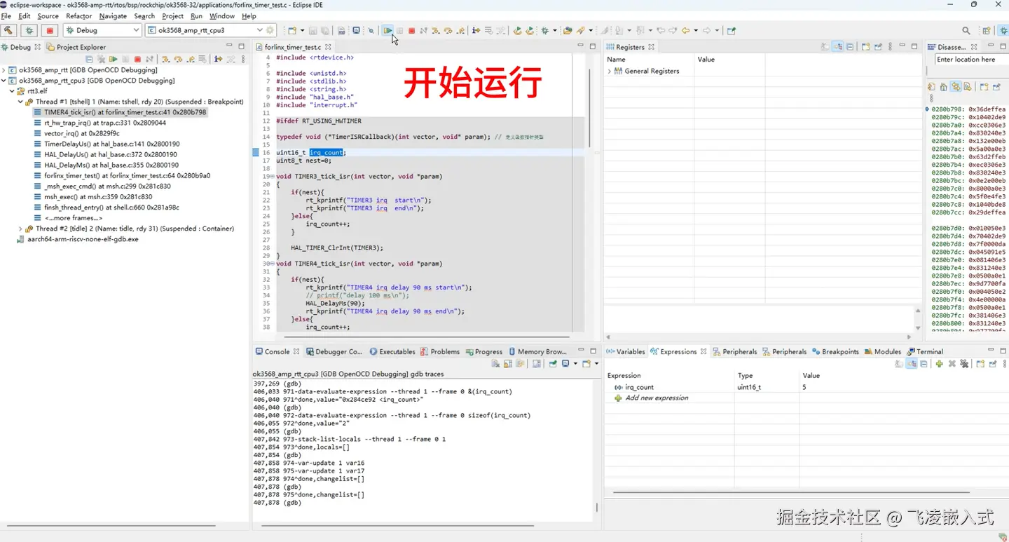Toggle Instruction Stepping Mode in the main toolbar
The width and height of the screenshot is (1009, 542).
(x=476, y=30)
